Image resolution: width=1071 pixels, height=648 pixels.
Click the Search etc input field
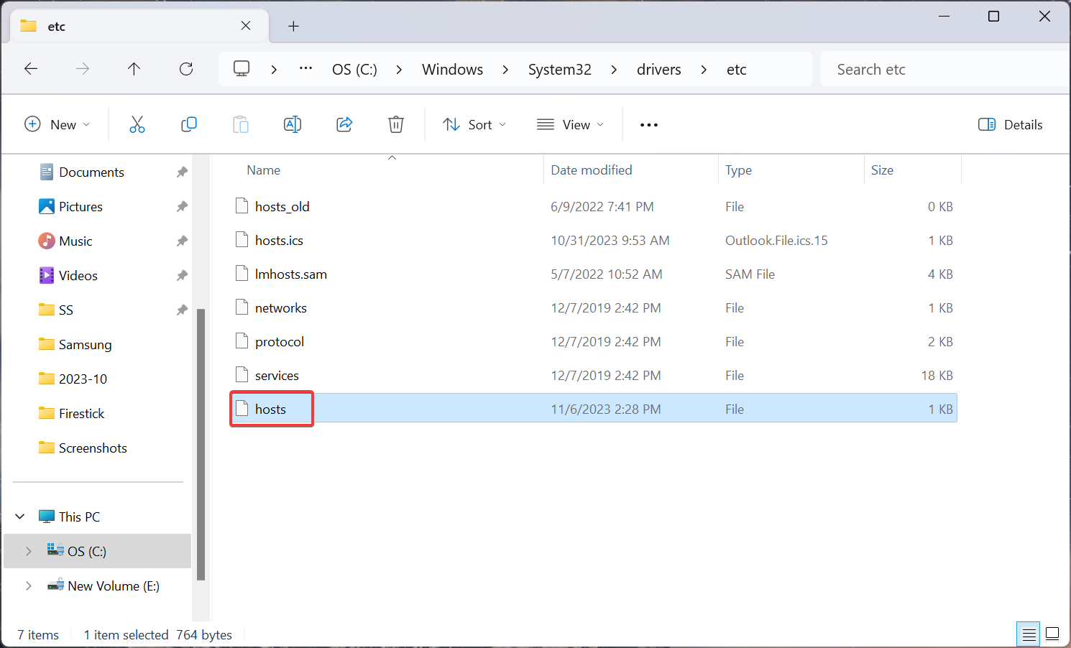click(x=942, y=70)
